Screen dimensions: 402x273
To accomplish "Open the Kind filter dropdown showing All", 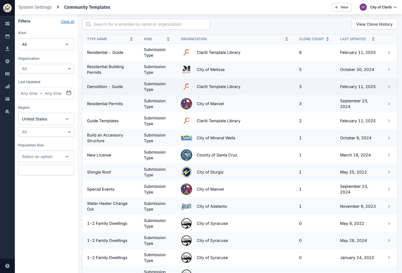I will click(x=46, y=44).
